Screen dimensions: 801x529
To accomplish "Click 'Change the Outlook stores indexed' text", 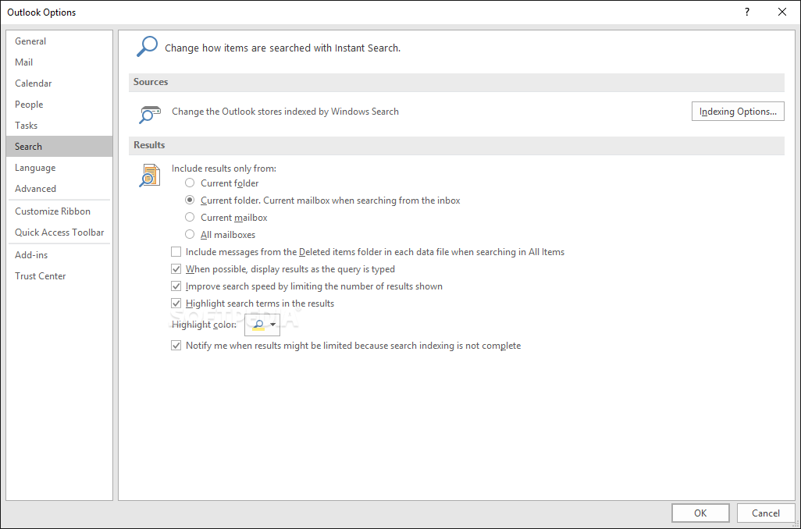I will click(285, 112).
